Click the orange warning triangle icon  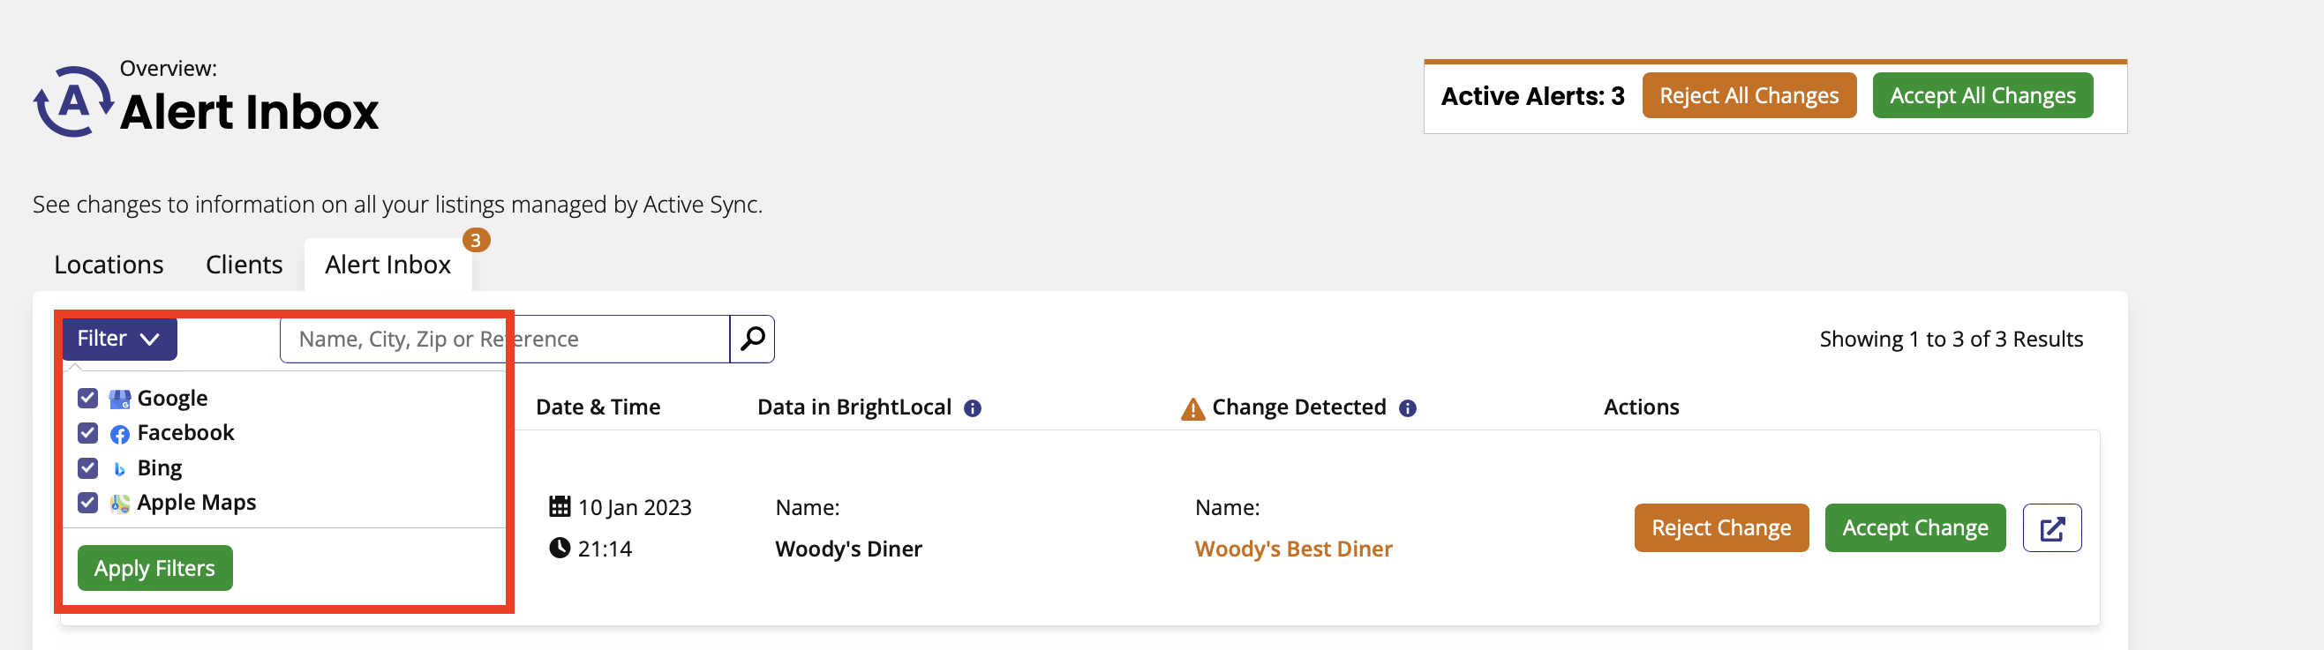(x=1192, y=409)
